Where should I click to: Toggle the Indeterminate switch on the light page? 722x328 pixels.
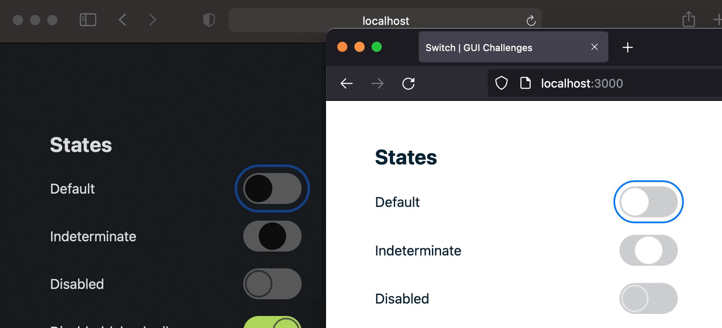pyautogui.click(x=648, y=250)
